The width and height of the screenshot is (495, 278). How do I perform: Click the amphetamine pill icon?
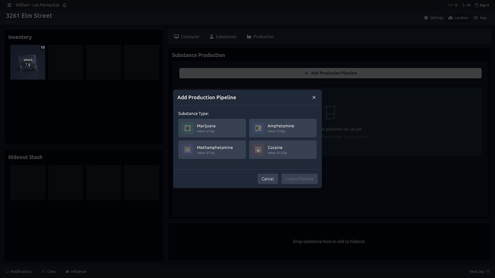258,128
